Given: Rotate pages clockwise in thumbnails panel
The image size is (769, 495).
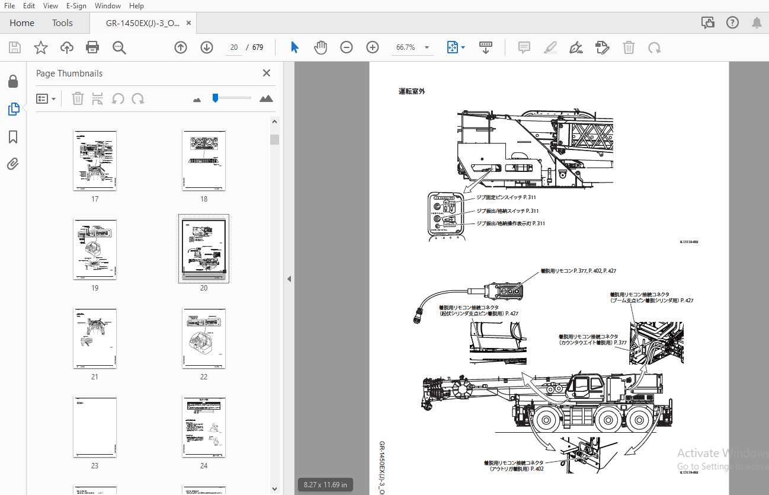Looking at the screenshot, I should [x=138, y=98].
